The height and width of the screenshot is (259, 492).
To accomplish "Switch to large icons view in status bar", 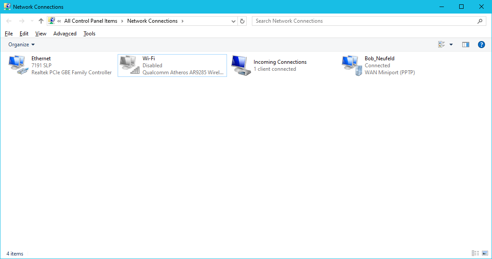I will click(x=485, y=253).
